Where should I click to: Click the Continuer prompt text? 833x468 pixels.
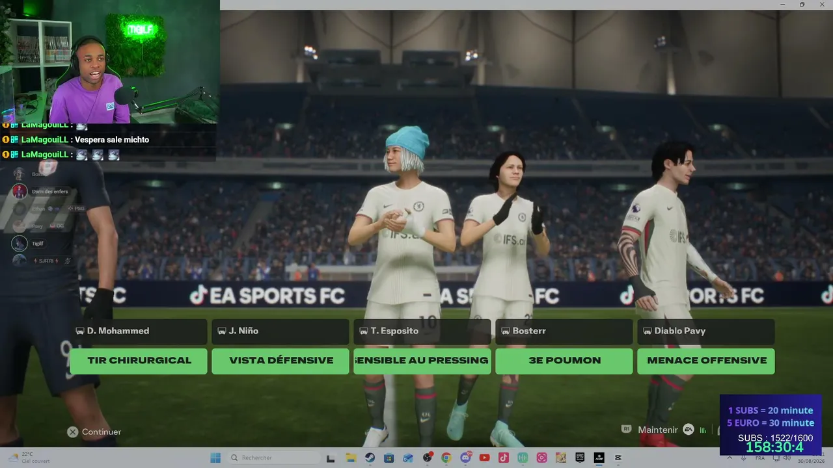(x=102, y=432)
